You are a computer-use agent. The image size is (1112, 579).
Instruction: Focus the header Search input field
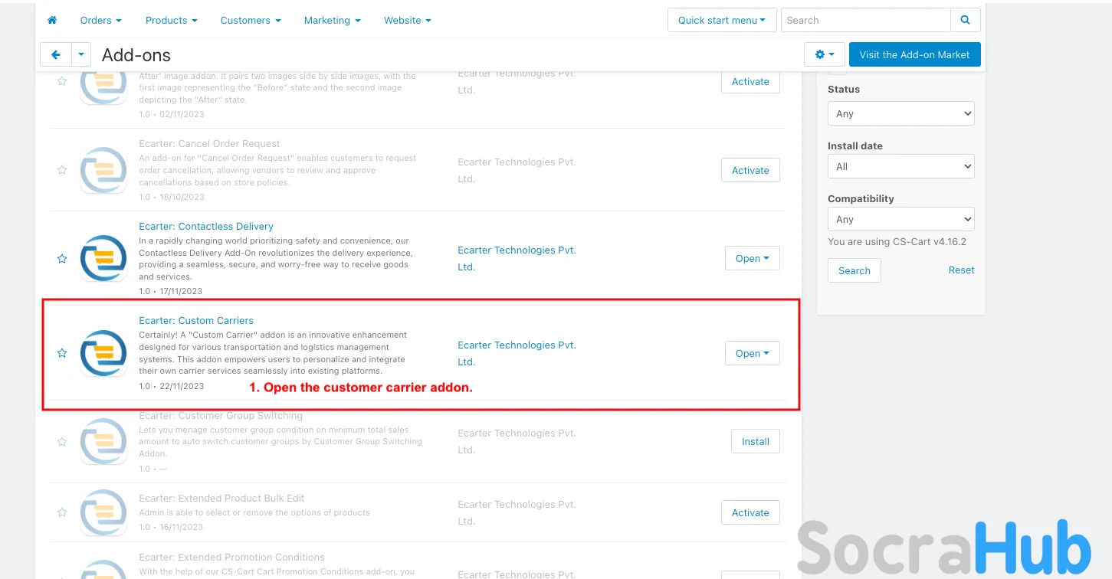(866, 20)
